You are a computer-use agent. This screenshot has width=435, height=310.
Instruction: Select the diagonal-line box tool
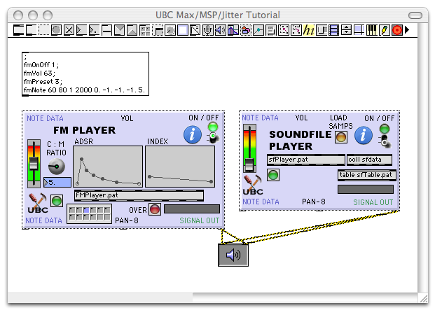point(195,30)
